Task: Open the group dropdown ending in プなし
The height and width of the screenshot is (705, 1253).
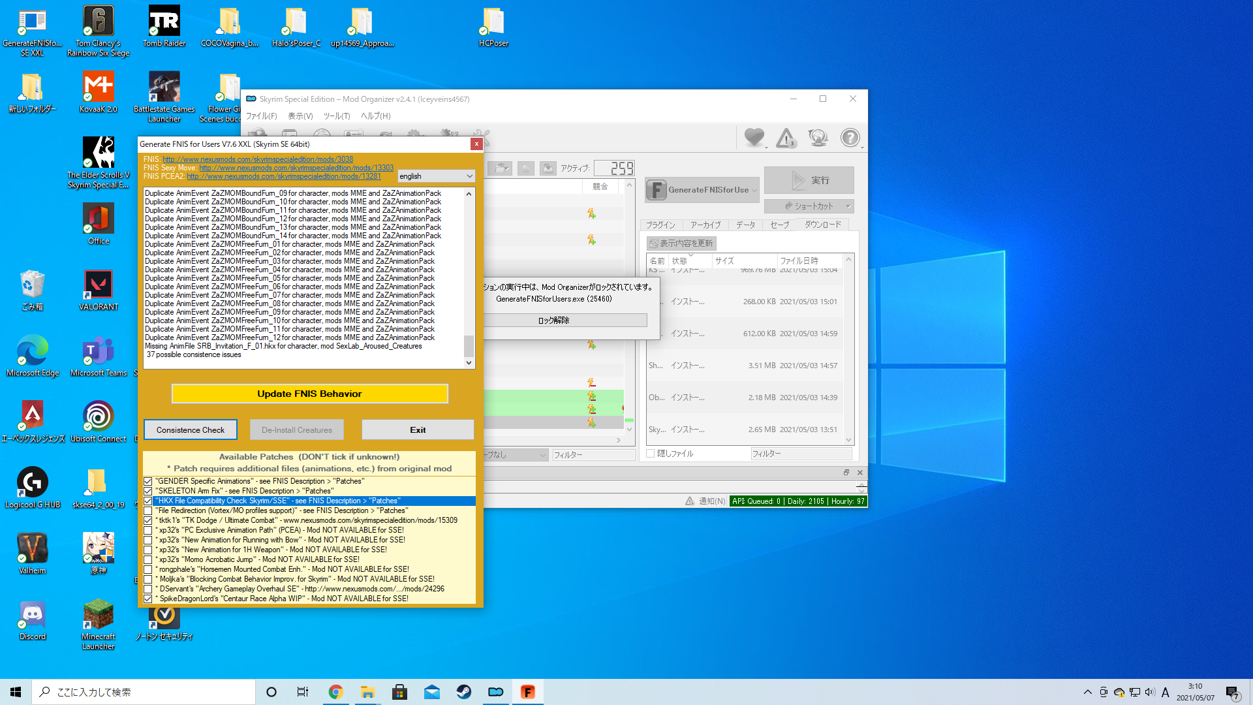Action: tap(516, 455)
